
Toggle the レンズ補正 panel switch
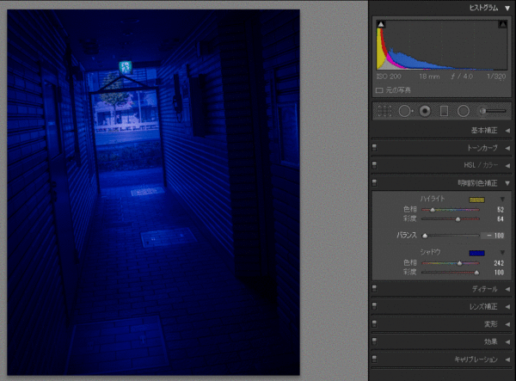pyautogui.click(x=374, y=306)
